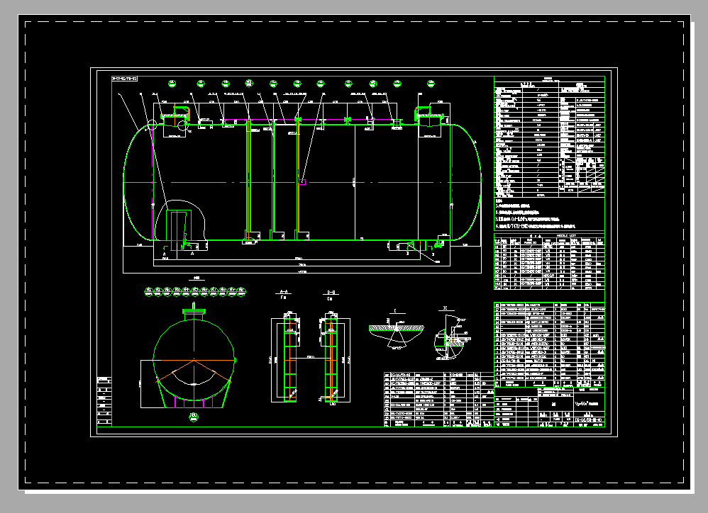Select the magenta detail marker on the center baffle
This screenshot has width=708, height=513.
point(303,181)
